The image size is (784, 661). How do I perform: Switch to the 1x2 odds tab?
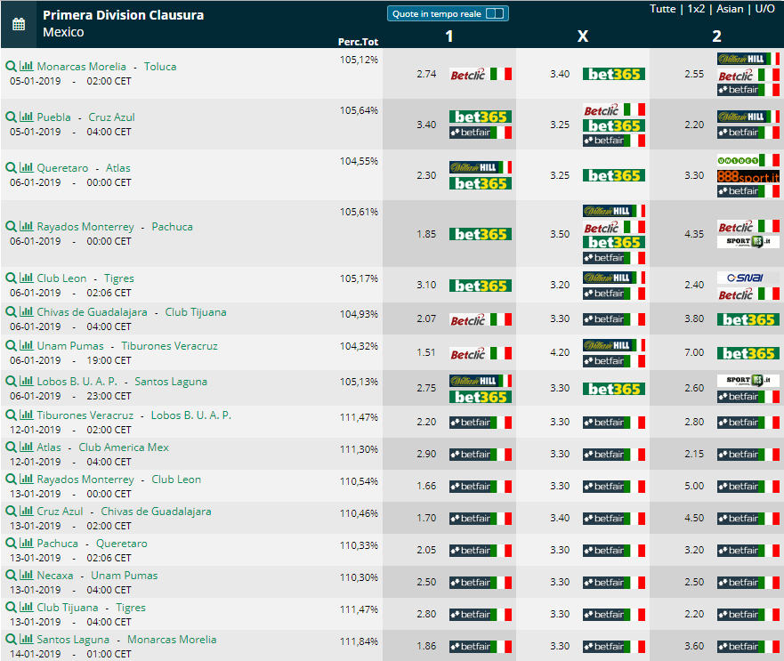[696, 9]
